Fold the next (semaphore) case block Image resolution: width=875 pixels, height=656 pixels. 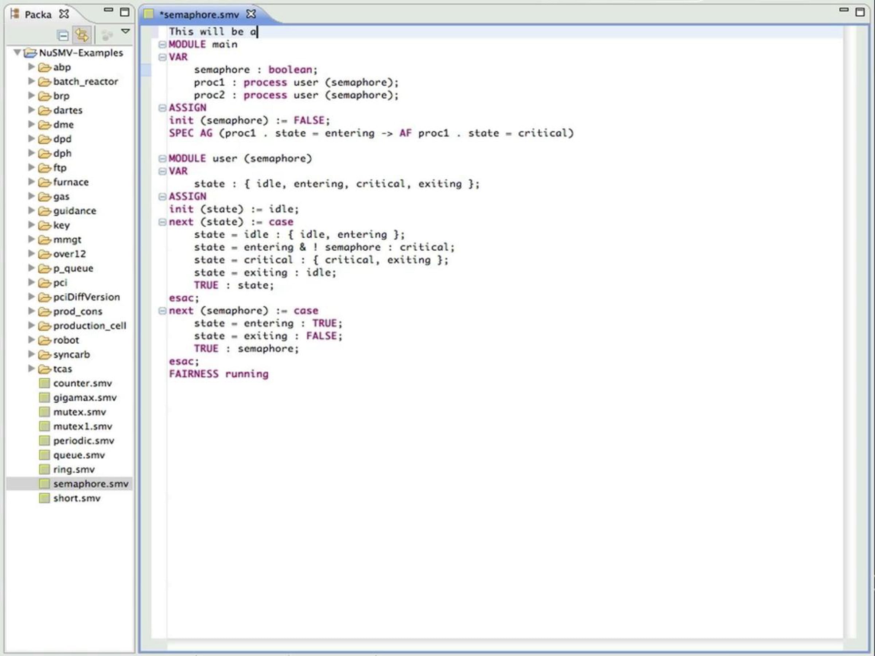[x=162, y=311]
